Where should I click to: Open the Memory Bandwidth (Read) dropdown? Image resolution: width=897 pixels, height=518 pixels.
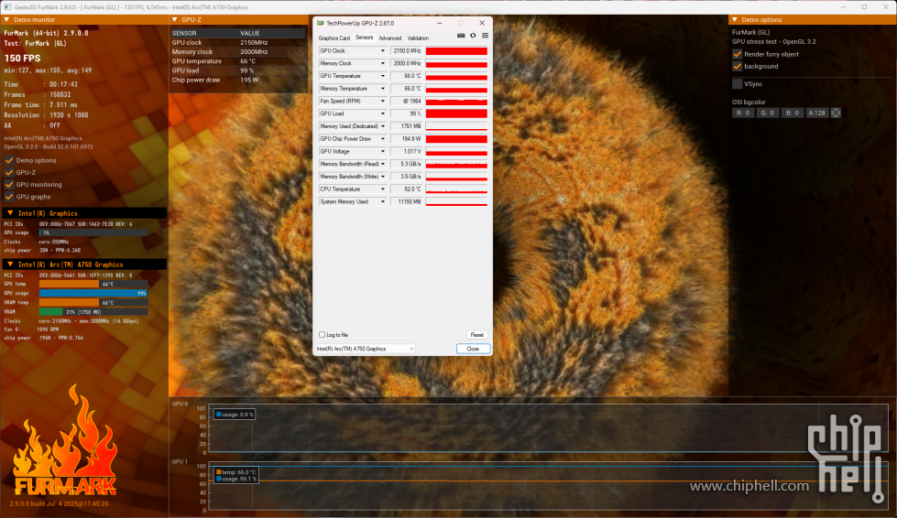(x=383, y=164)
